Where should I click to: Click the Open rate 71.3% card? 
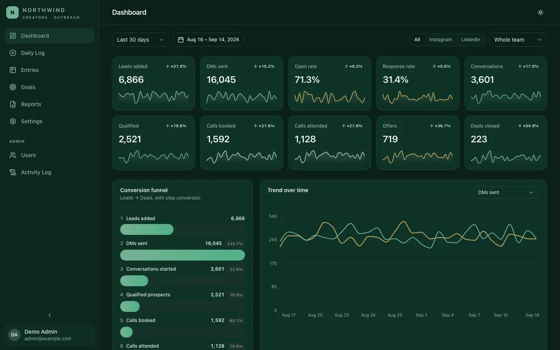tap(329, 84)
